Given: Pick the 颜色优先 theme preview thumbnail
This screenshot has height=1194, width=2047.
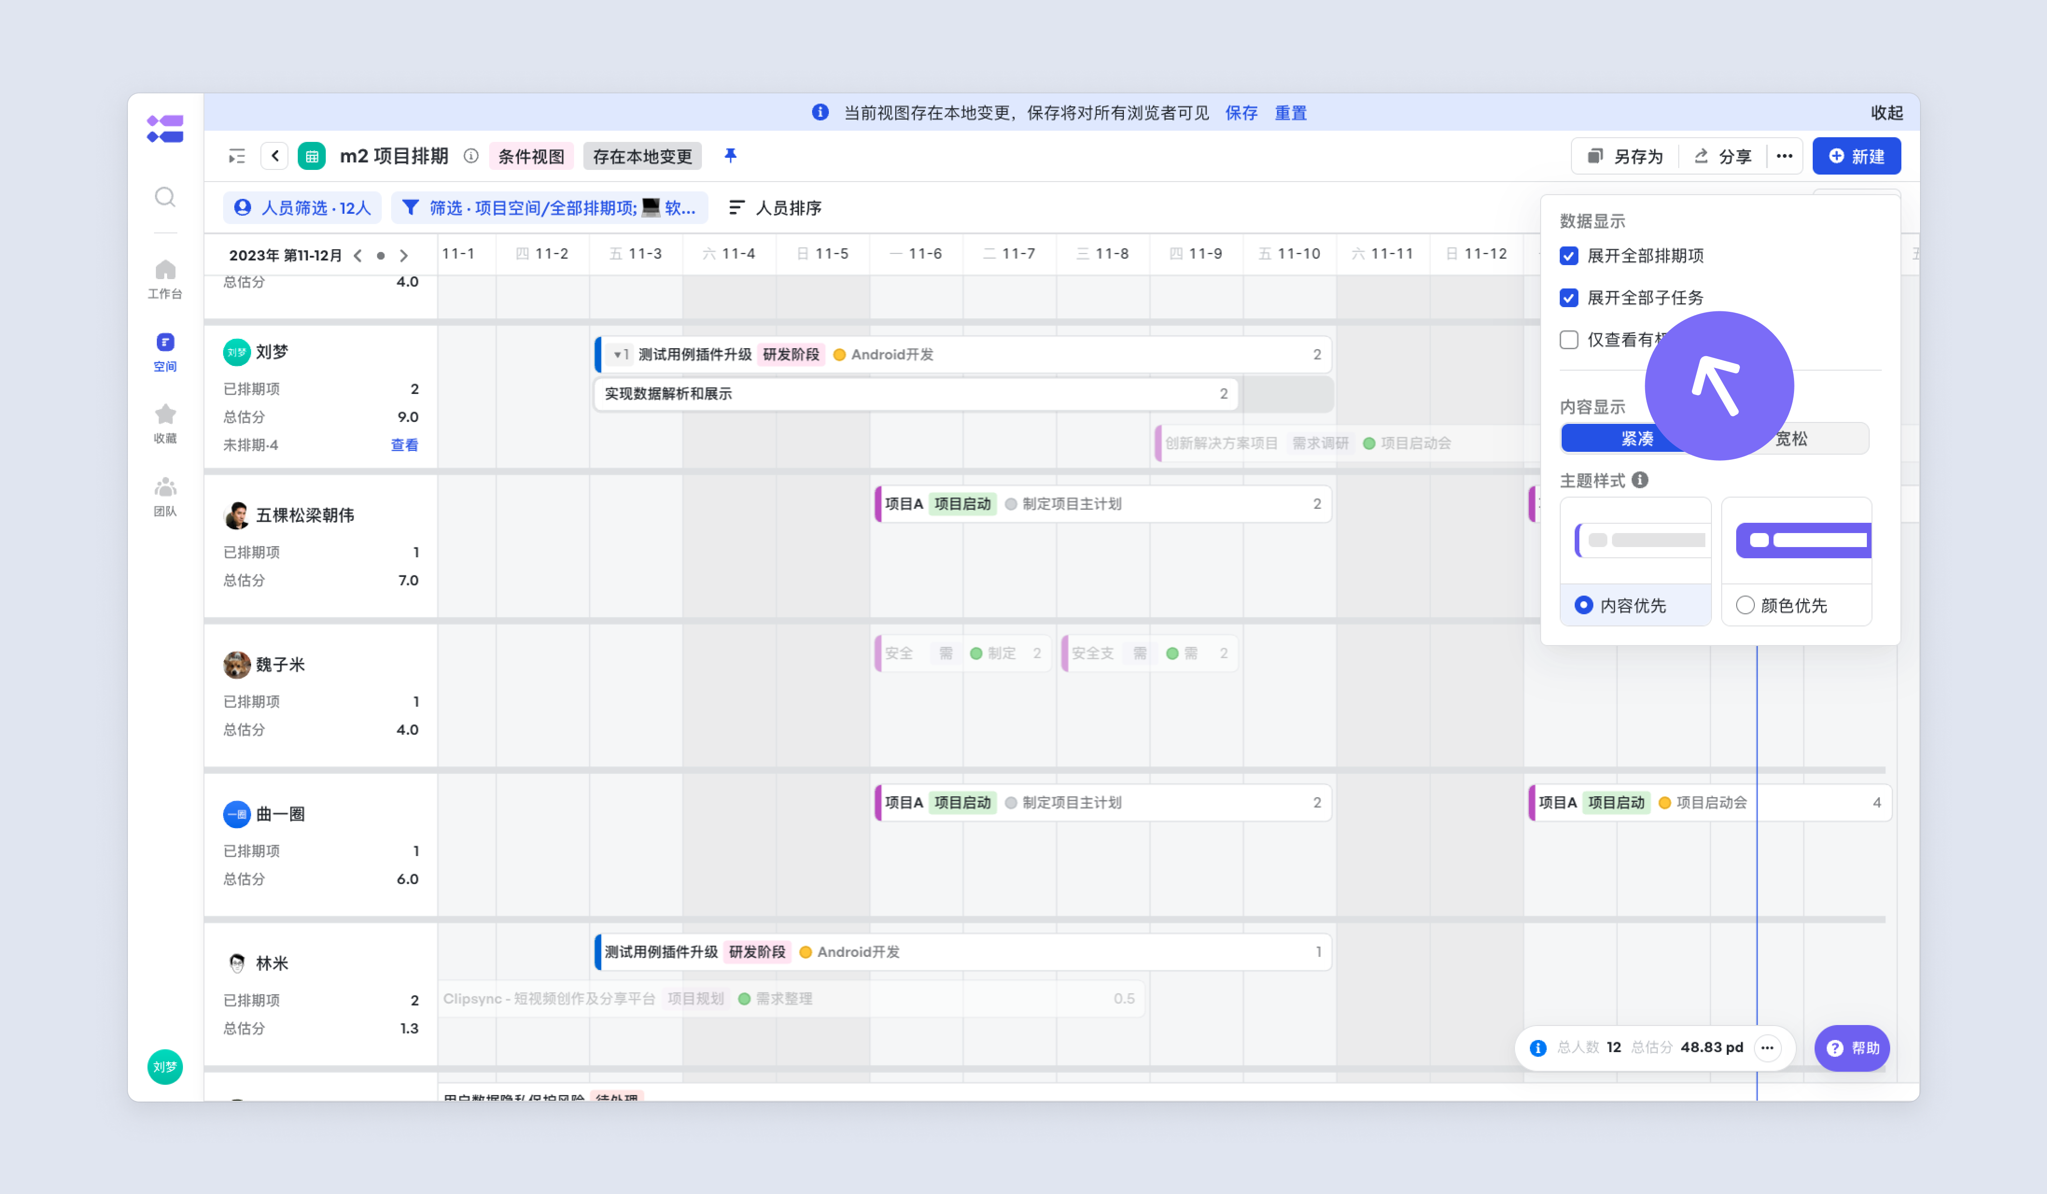Looking at the screenshot, I should point(1797,541).
